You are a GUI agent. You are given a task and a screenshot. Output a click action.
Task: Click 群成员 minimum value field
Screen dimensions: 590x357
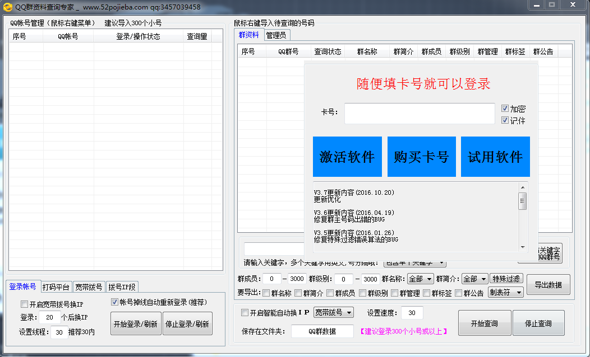click(x=271, y=279)
